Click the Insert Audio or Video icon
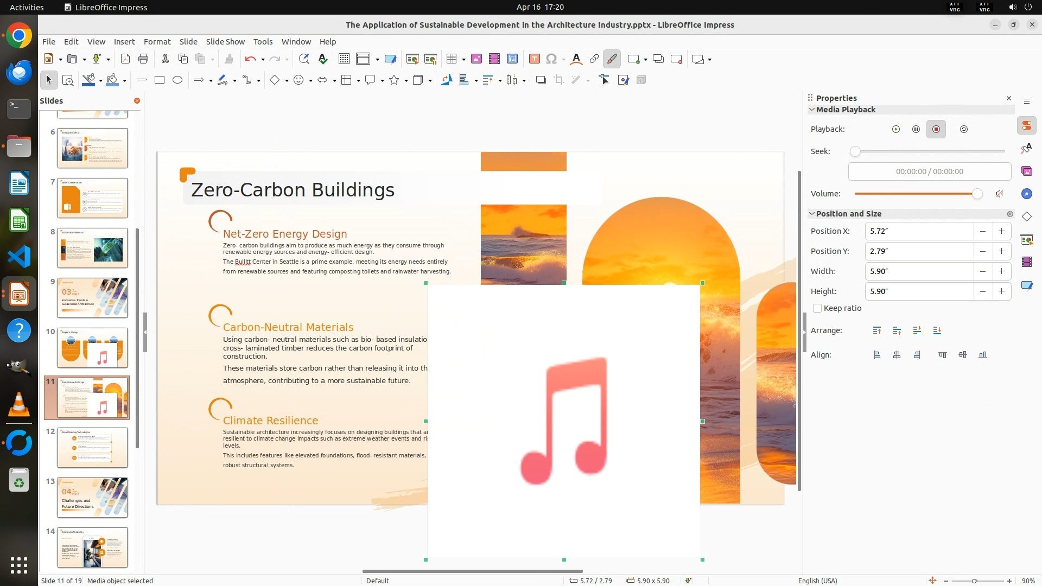Viewport: 1042px width, 586px height. tap(494, 59)
